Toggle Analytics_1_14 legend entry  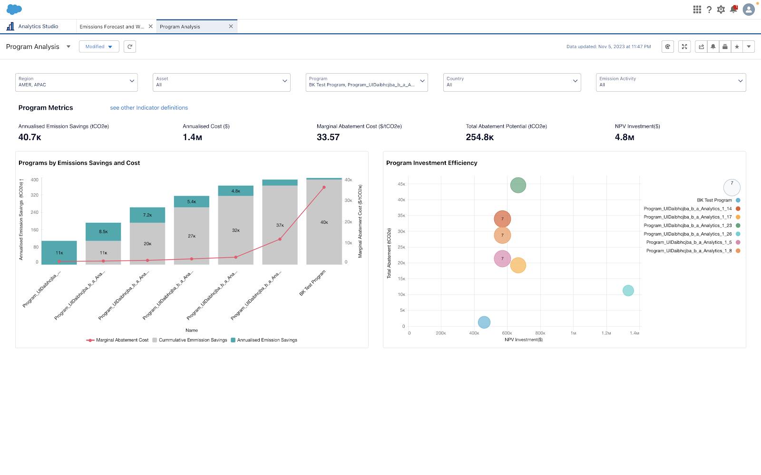pyautogui.click(x=692, y=209)
